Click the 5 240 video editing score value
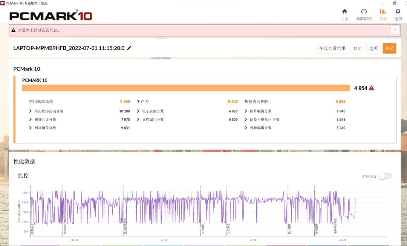This screenshot has width=407, height=246. [x=341, y=128]
